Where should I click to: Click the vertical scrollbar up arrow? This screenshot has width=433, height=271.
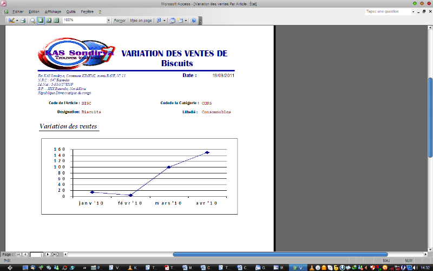[430, 28]
